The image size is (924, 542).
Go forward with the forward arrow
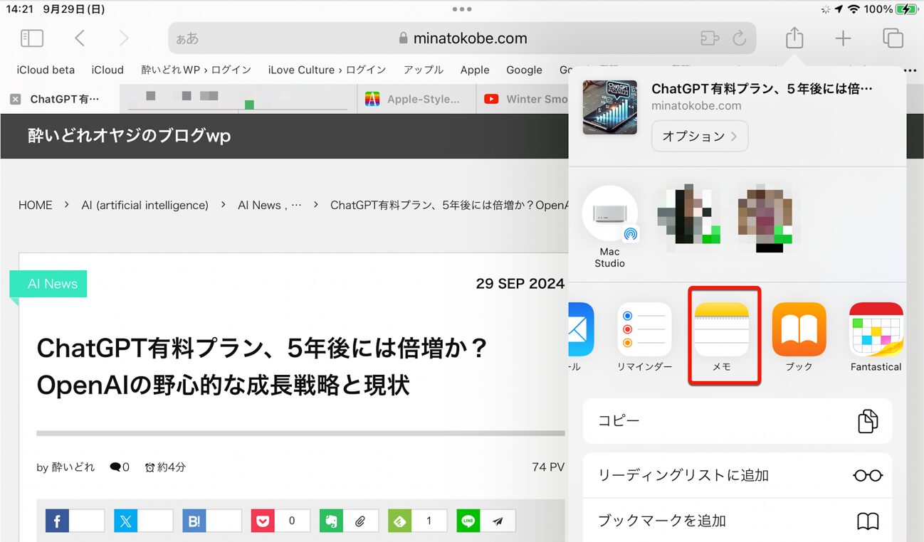pyautogui.click(x=124, y=38)
